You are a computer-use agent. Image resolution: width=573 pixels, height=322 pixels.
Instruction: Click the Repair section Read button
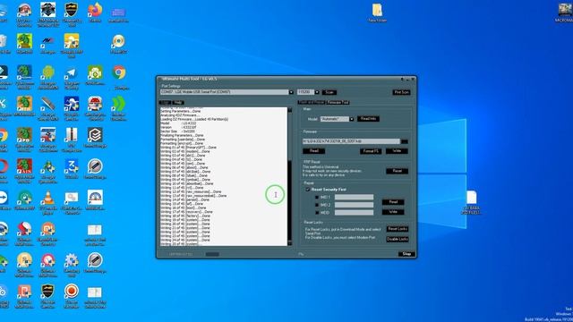tap(393, 202)
